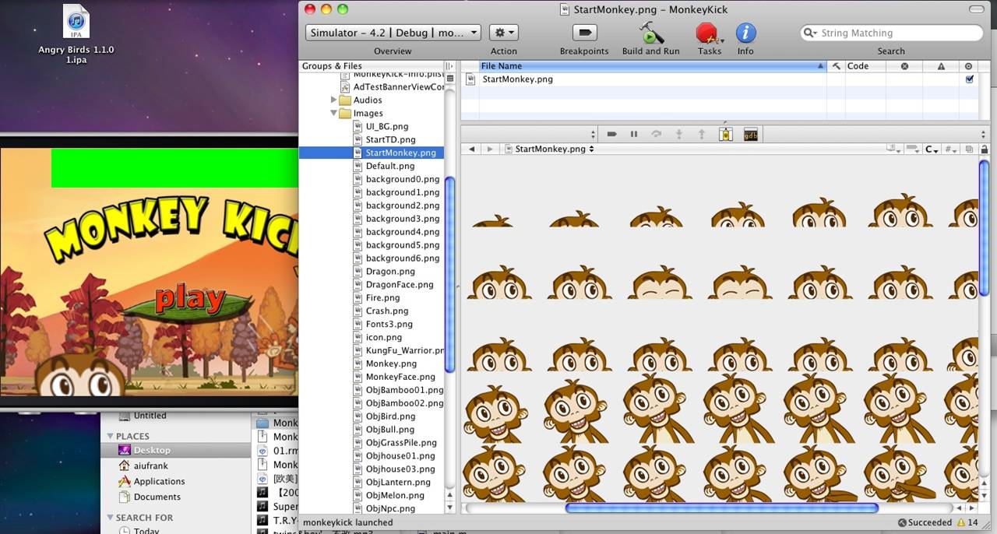Click the Code column header

pyautogui.click(x=865, y=66)
